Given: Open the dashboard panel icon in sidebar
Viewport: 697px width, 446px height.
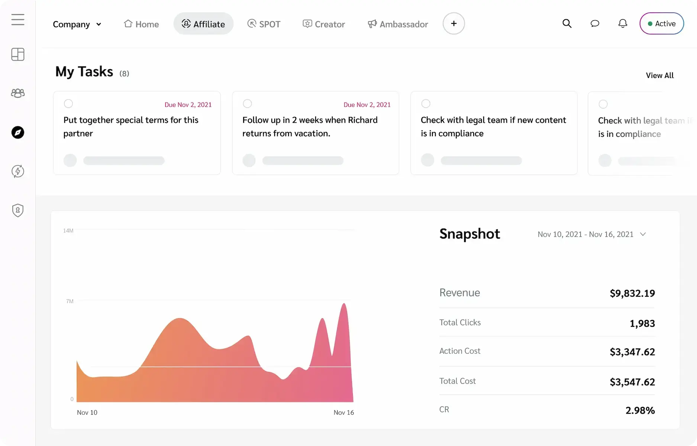Looking at the screenshot, I should [x=17, y=54].
